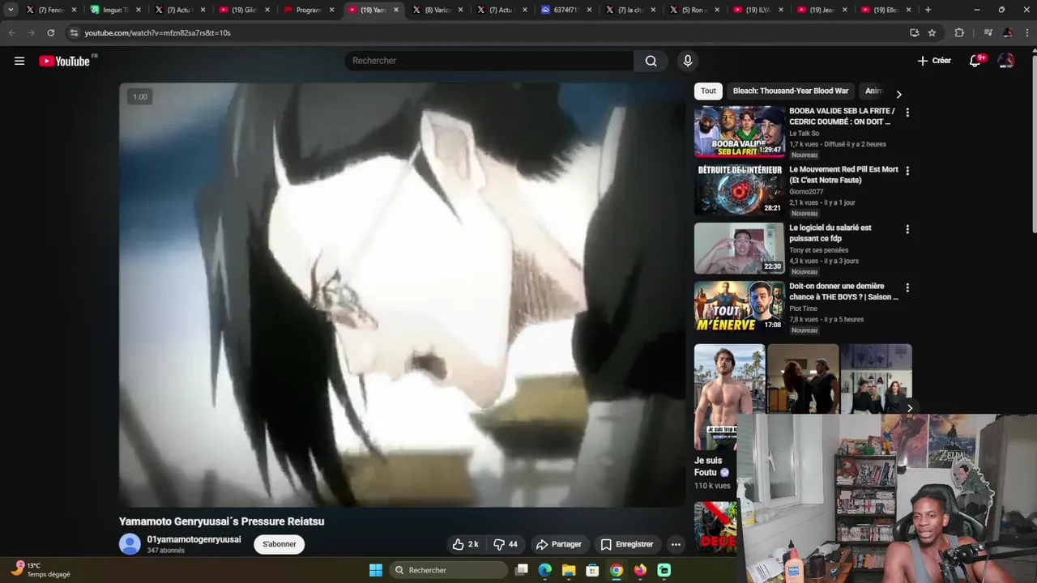Click the taskbar Rechercher search box
1037x583 pixels.
pyautogui.click(x=448, y=570)
